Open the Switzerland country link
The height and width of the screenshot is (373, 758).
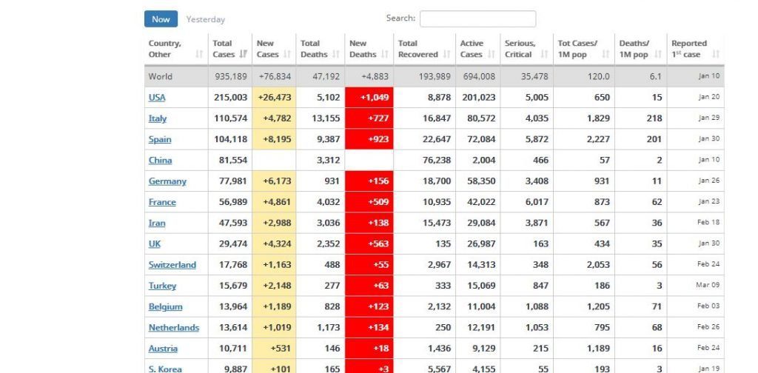(172, 265)
